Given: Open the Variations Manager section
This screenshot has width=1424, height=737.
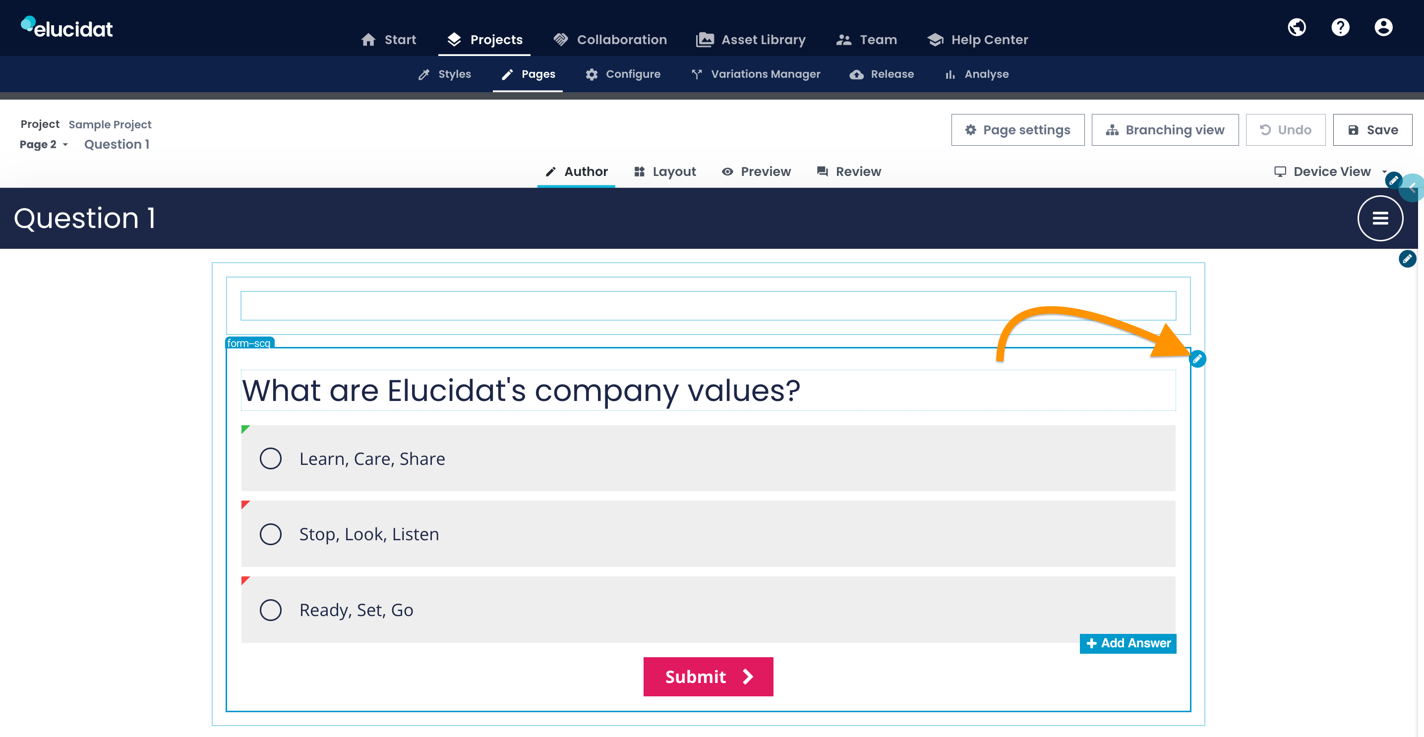Looking at the screenshot, I should [x=755, y=74].
